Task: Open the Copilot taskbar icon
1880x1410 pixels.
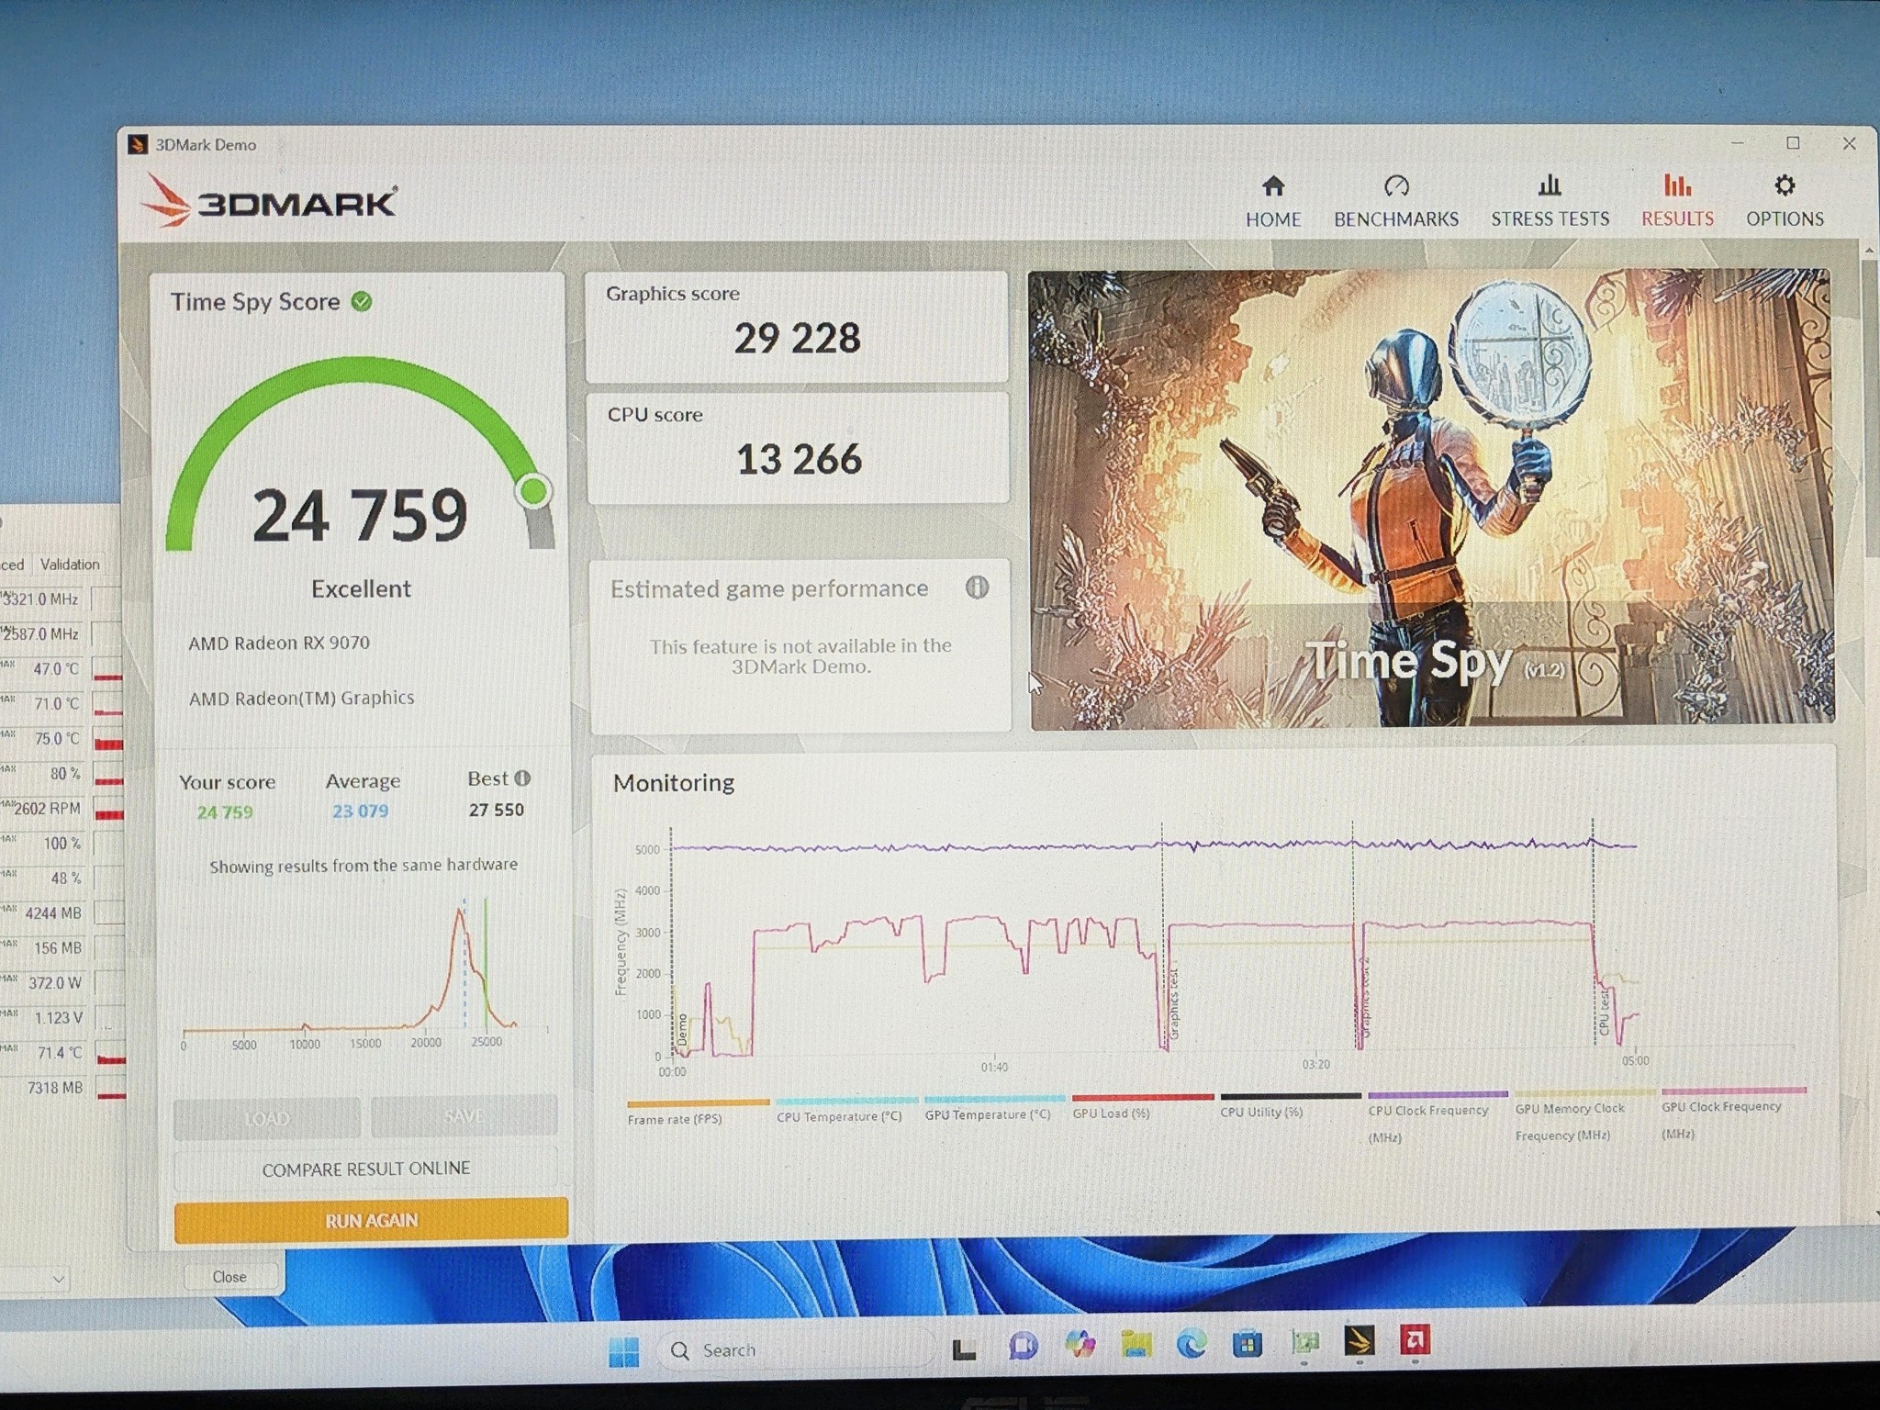Action: [1080, 1347]
